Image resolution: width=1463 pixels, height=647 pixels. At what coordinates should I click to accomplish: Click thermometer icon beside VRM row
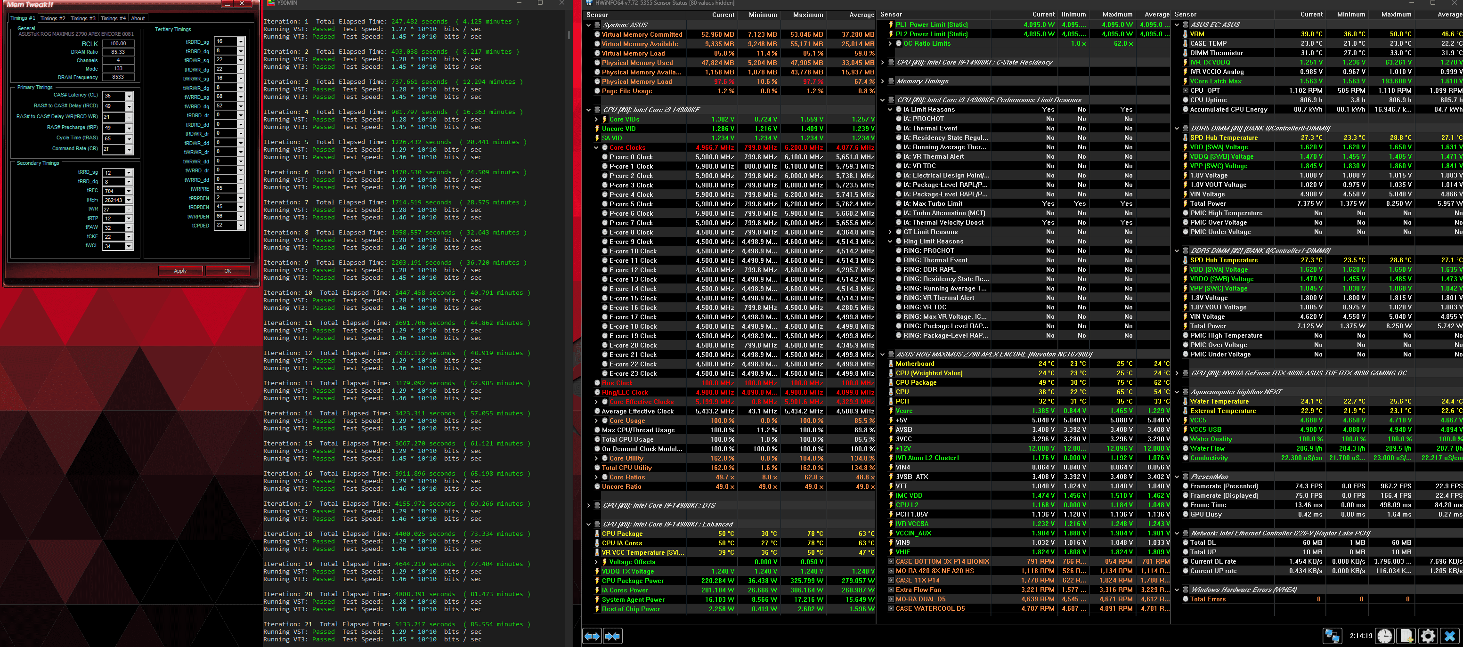[1185, 34]
